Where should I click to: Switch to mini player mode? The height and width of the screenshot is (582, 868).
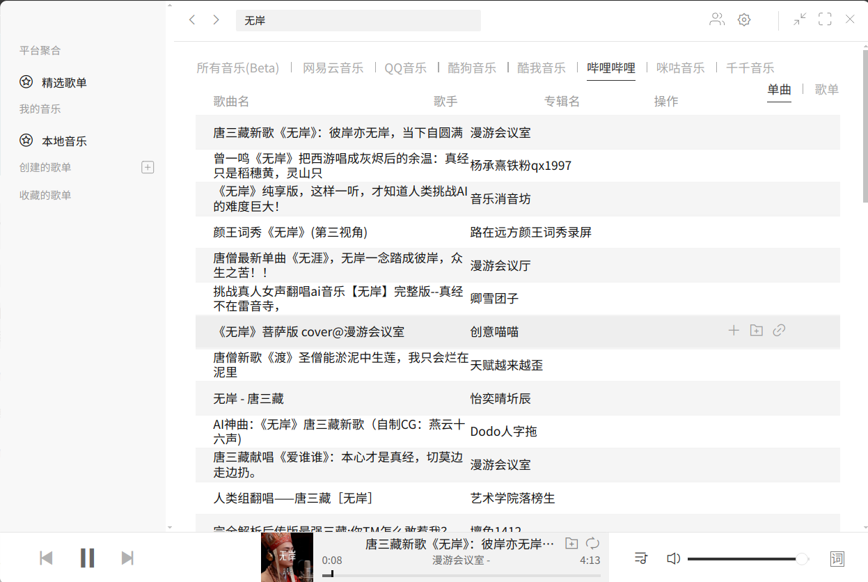point(800,19)
